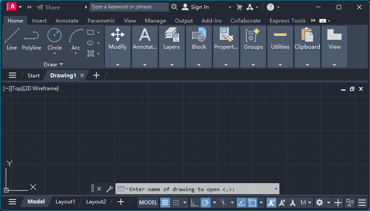Viewport: 370px width, 211px height.
Task: Add a new drawing tab
Action: 96,76
